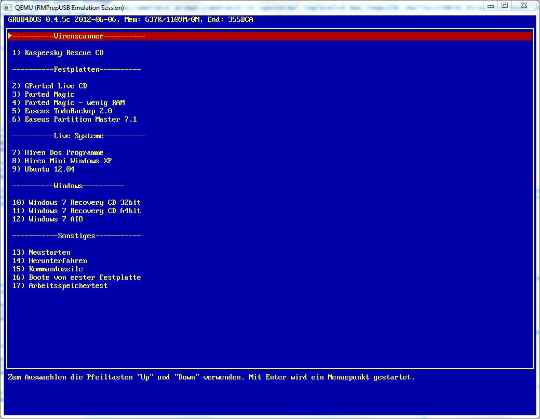Click the highlighted Virenscanner header row

pyautogui.click(x=269, y=36)
